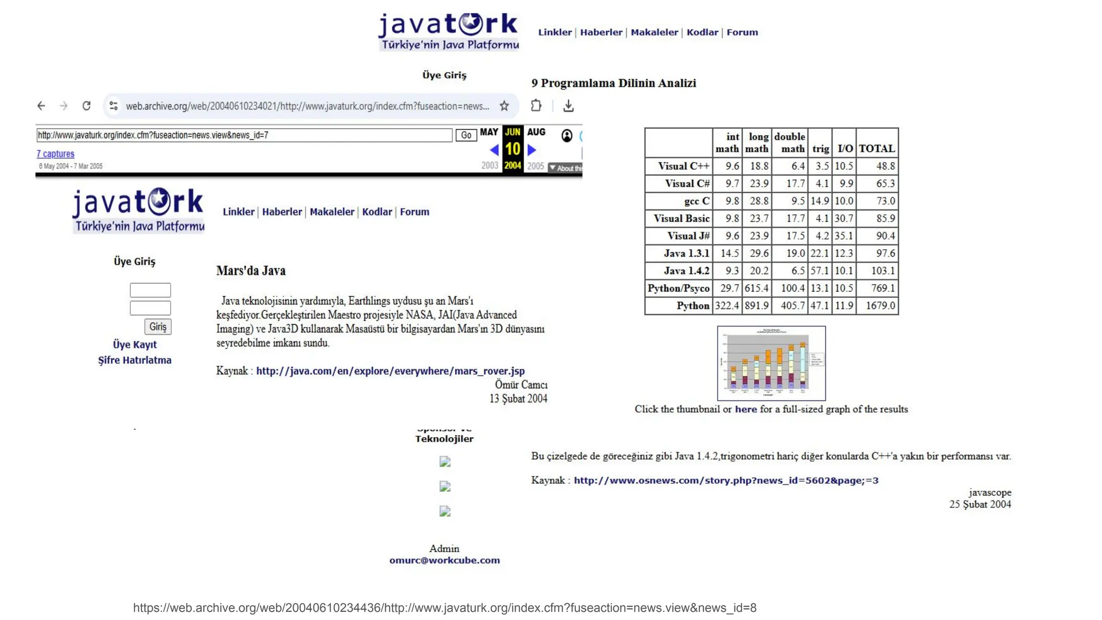Select year 2005 in Wayback timeline

coord(535,166)
